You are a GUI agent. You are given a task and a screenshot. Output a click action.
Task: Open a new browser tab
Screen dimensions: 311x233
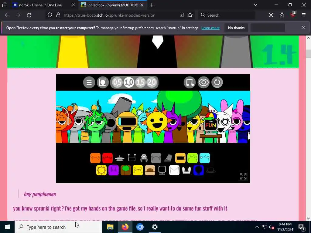pyautogui.click(x=152, y=5)
